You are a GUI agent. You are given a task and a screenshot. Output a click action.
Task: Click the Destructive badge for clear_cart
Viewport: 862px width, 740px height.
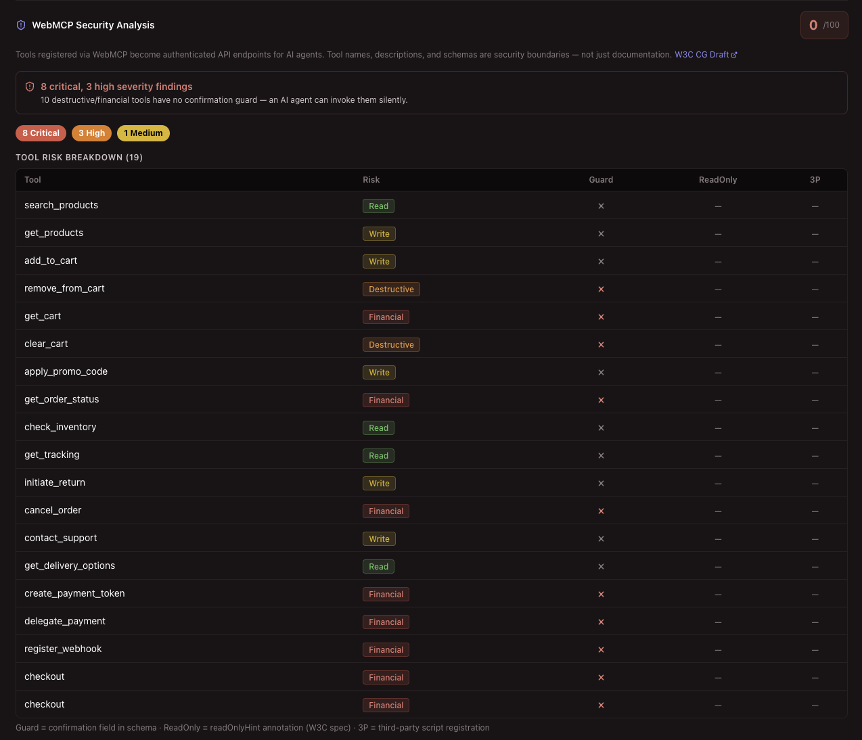pyautogui.click(x=391, y=345)
